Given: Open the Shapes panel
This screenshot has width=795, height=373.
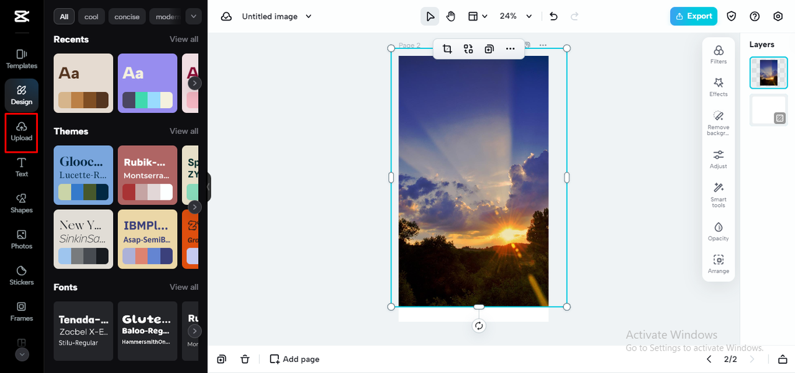Looking at the screenshot, I should [22, 203].
